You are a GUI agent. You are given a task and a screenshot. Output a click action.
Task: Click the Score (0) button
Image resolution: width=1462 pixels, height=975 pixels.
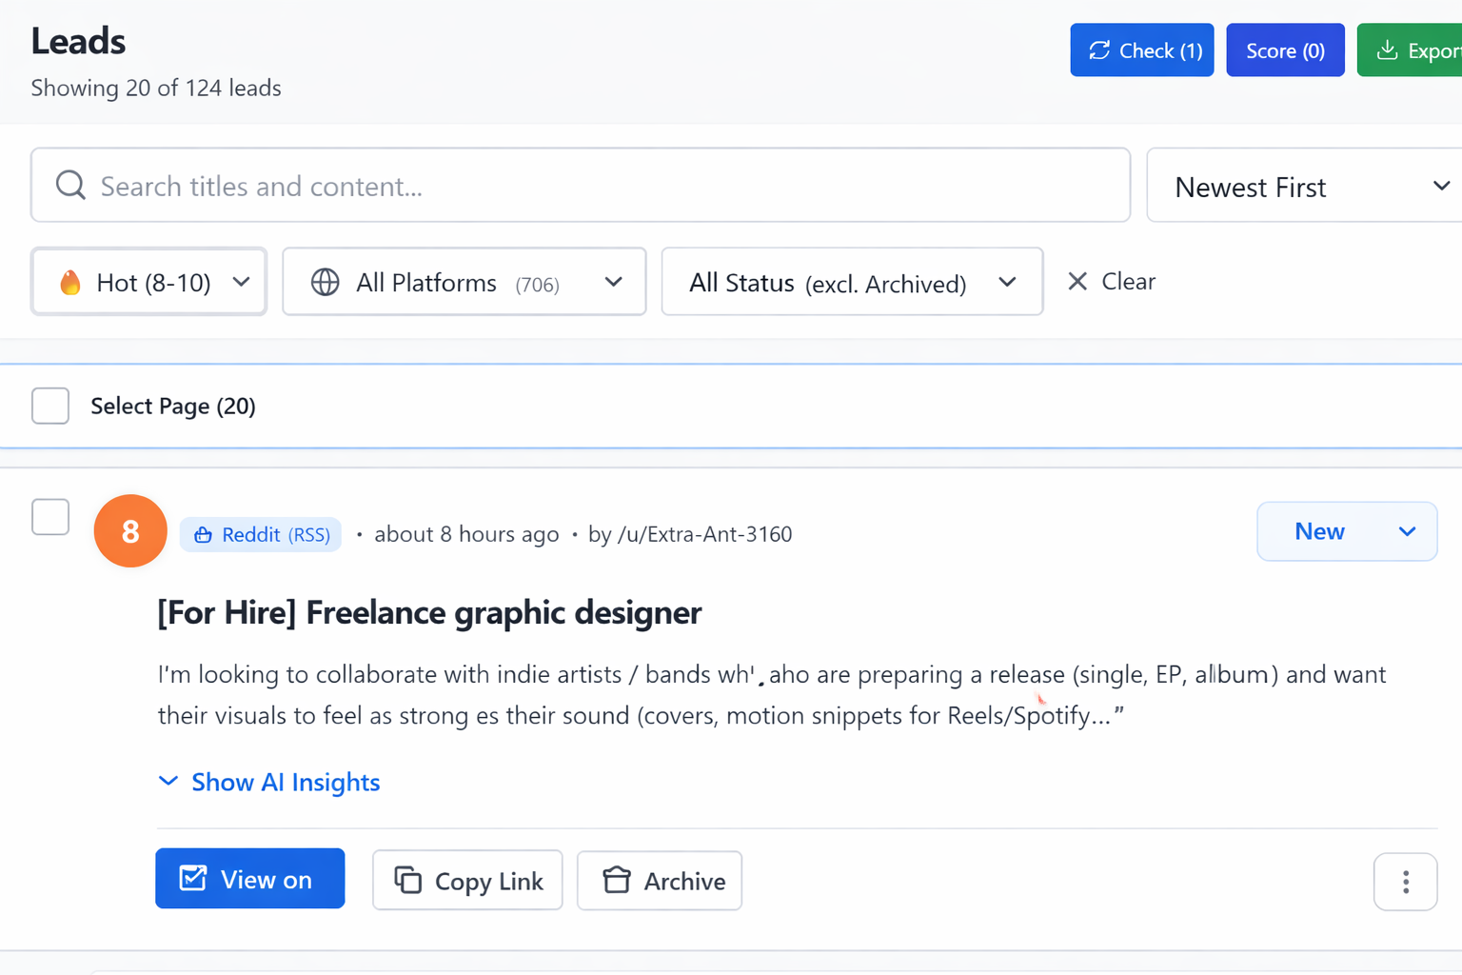point(1285,50)
